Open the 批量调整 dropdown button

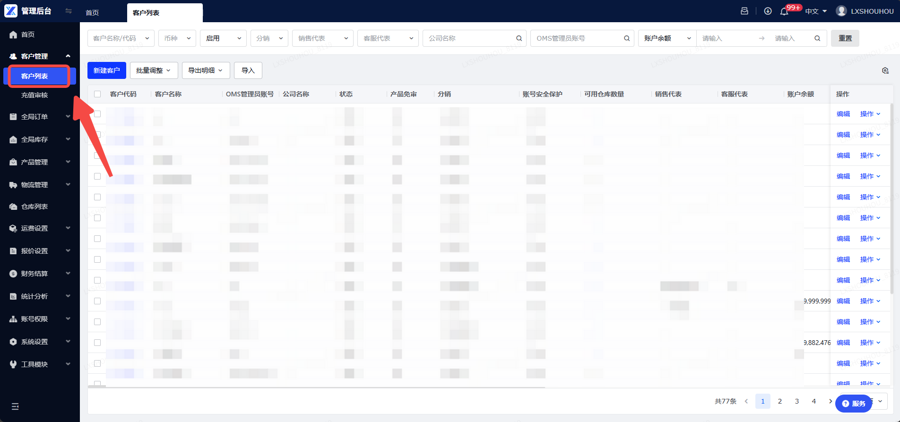[154, 70]
